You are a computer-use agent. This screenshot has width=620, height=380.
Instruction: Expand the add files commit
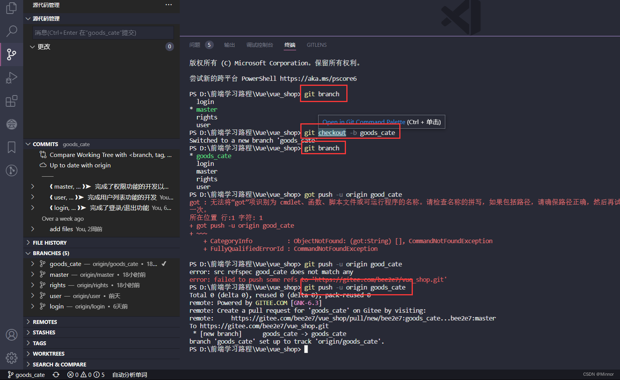click(x=33, y=229)
